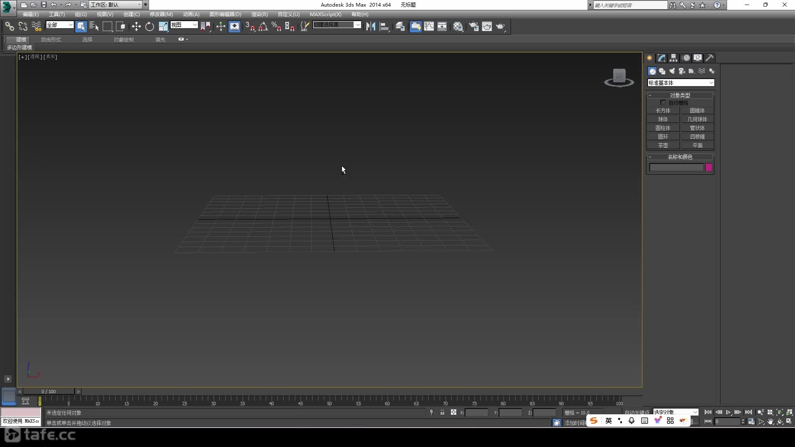This screenshot has height=447, width=795.
Task: Enable the 自动栅格 checkbox
Action: point(663,102)
